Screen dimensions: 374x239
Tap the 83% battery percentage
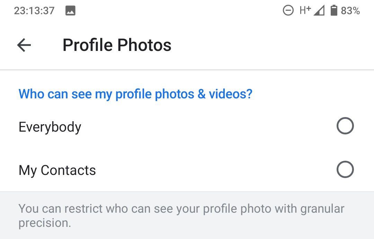pos(350,11)
